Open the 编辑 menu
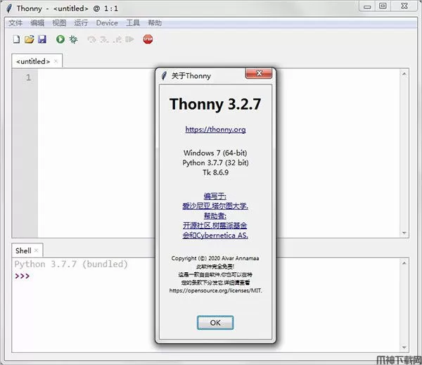The width and height of the screenshot is (422, 365). [37, 23]
